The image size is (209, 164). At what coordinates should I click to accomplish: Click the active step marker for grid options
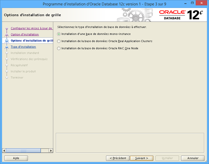click(7, 41)
